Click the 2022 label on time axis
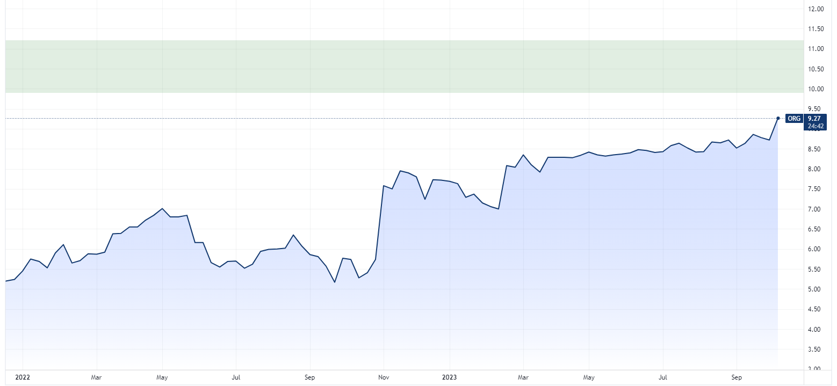Screen dimensions: 837x386 coord(23,377)
